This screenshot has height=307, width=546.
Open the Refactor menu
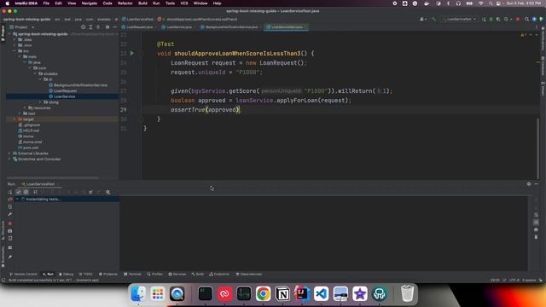click(125, 3)
